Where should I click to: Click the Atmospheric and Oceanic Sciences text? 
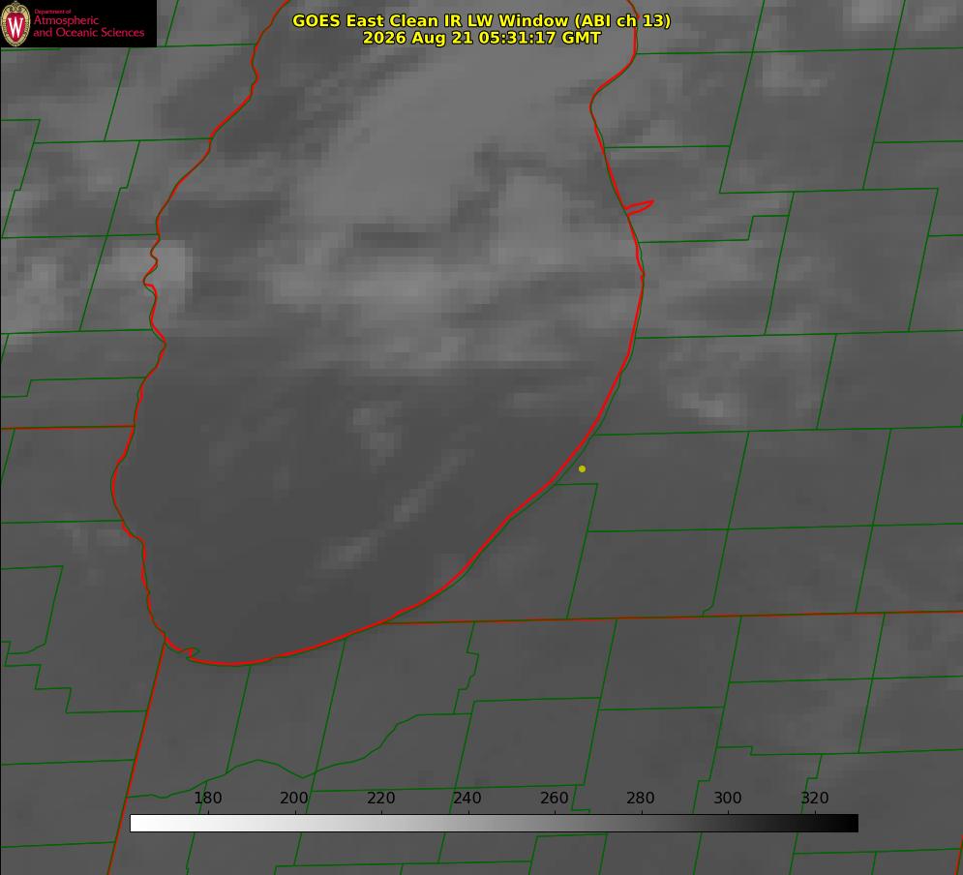click(88, 26)
